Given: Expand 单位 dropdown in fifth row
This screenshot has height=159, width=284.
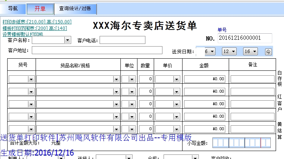Looking at the screenshot, I should pos(132,129).
